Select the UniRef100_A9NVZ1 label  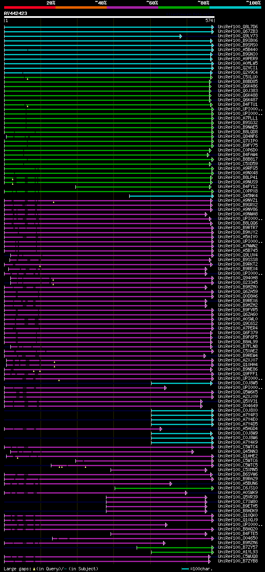(x=238, y=200)
